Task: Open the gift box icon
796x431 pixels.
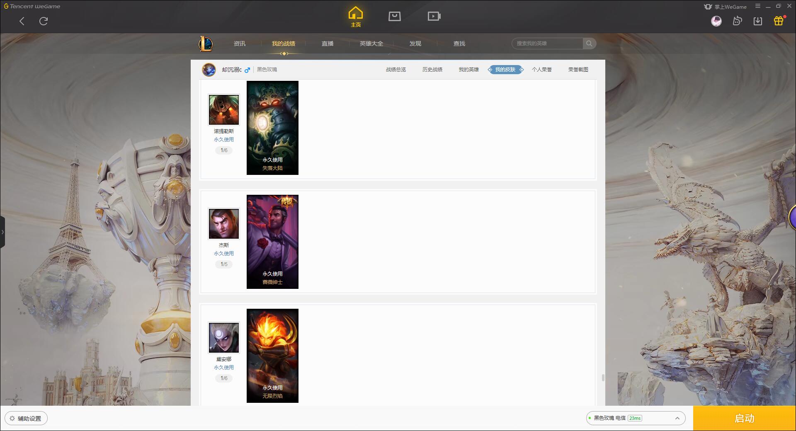Action: click(x=779, y=21)
